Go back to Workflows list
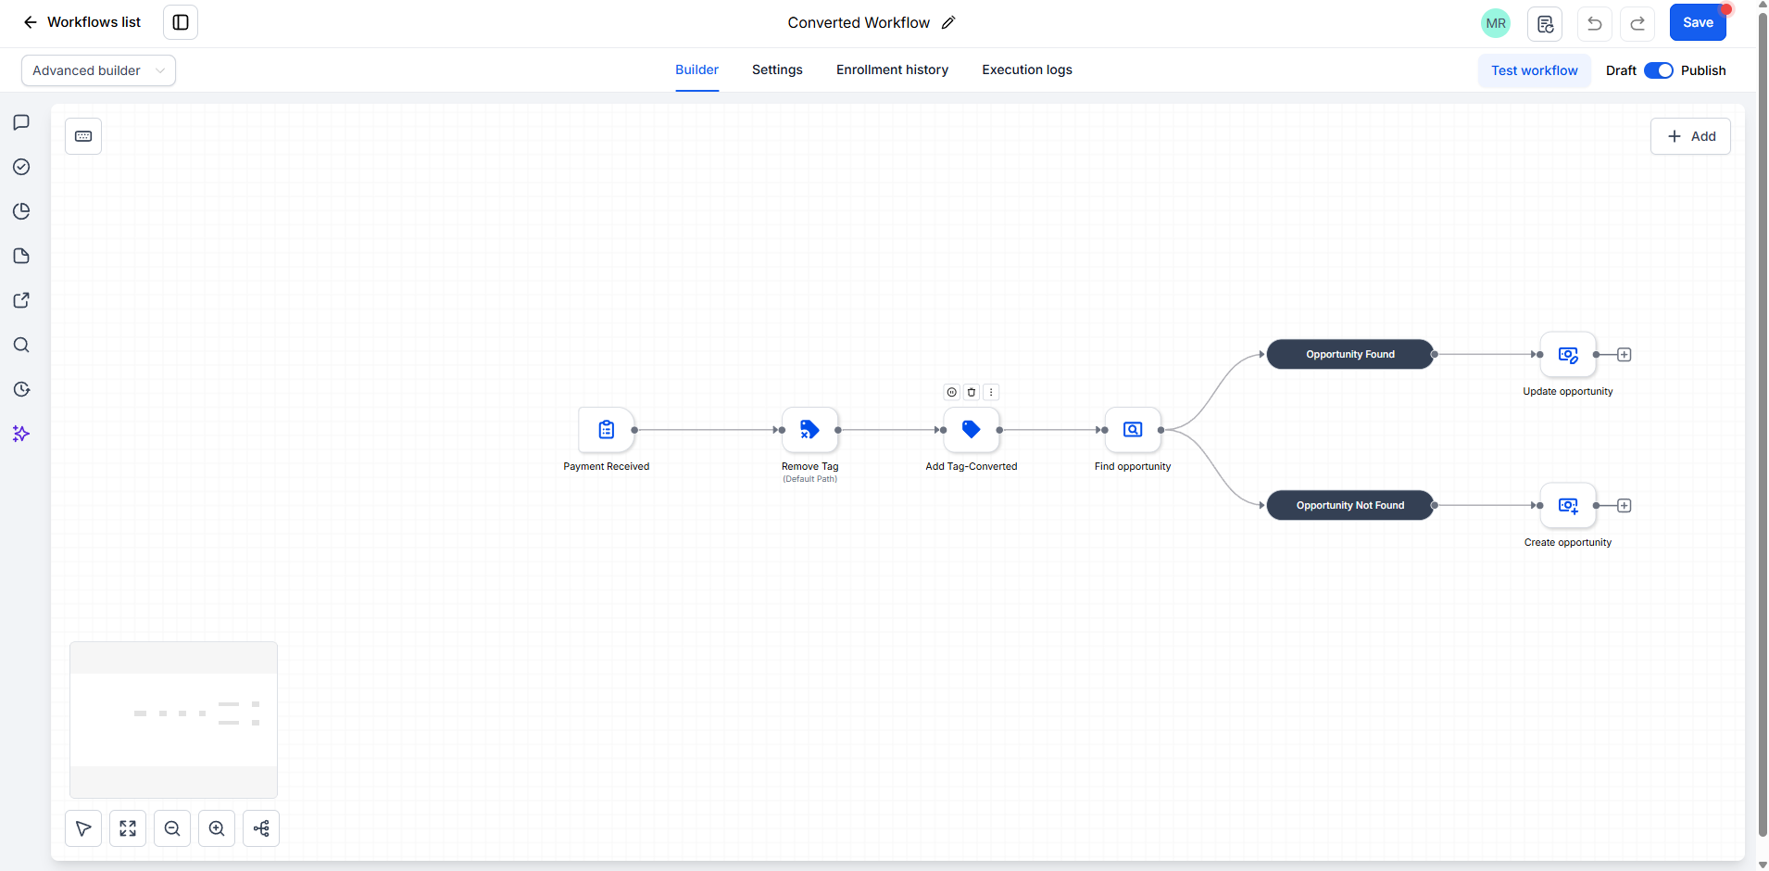This screenshot has height=871, width=1769. pos(82,22)
